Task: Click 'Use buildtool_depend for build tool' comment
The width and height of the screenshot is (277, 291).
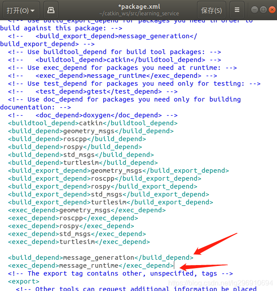Action: pos(115,52)
